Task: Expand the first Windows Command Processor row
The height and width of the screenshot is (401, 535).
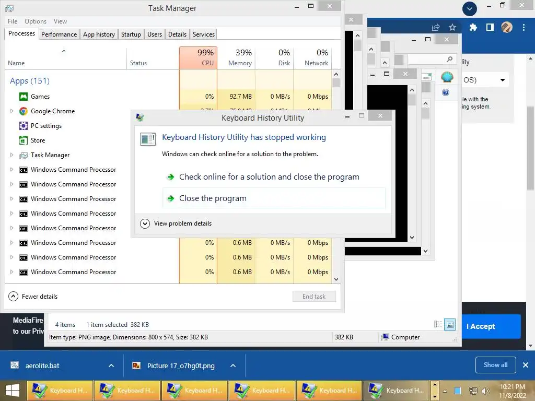Action: [x=11, y=170]
